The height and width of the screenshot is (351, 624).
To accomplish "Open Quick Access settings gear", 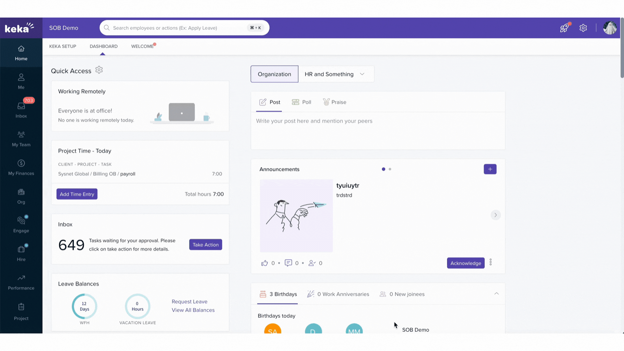I will pos(99,70).
